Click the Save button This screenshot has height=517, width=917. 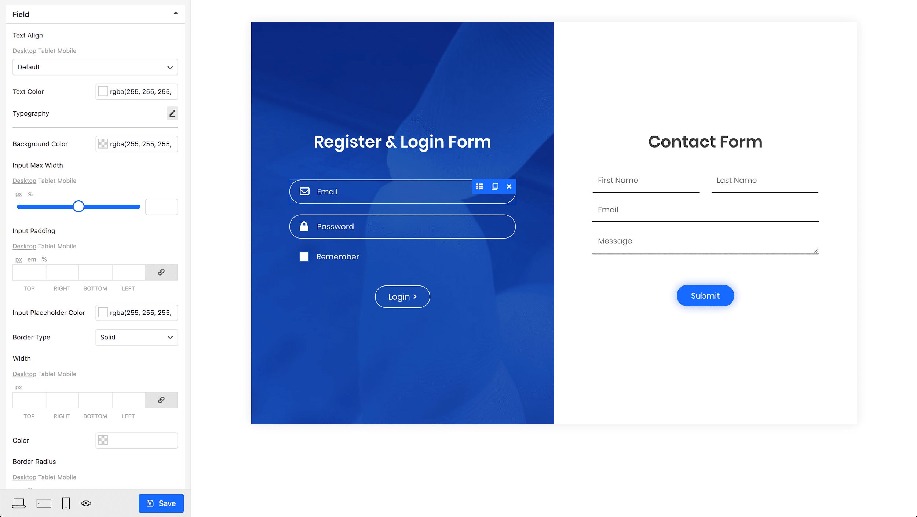[x=161, y=503]
